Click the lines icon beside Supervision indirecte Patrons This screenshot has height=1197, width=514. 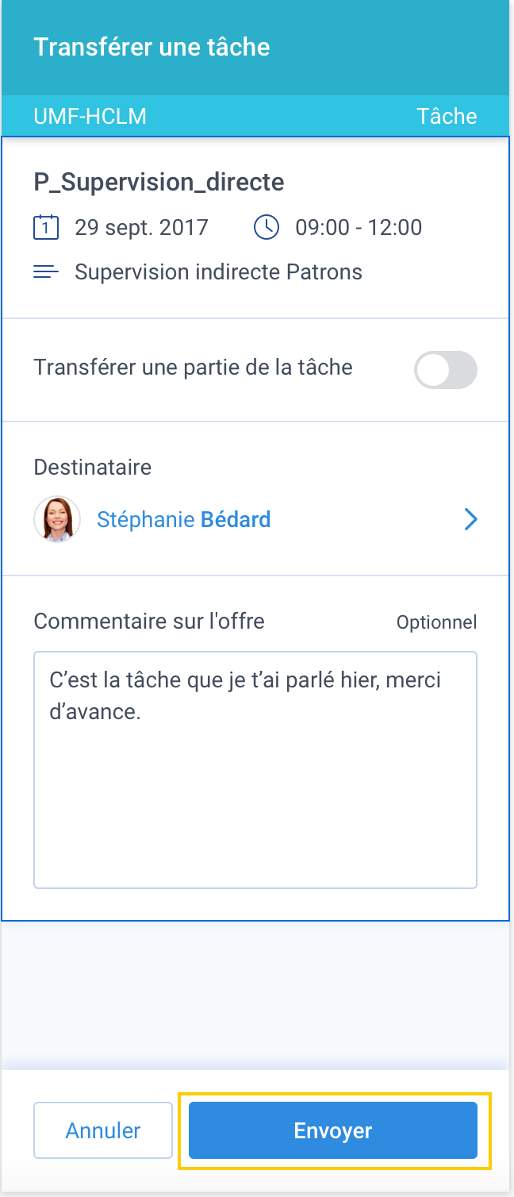click(46, 272)
